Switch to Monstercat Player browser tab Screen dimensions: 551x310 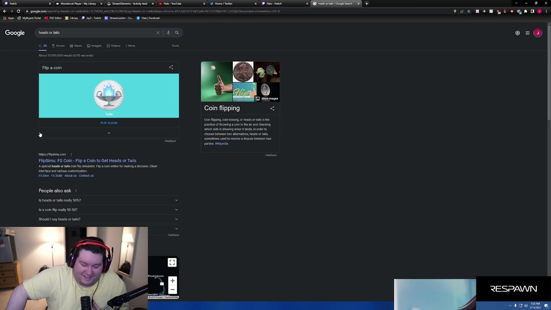point(78,3)
